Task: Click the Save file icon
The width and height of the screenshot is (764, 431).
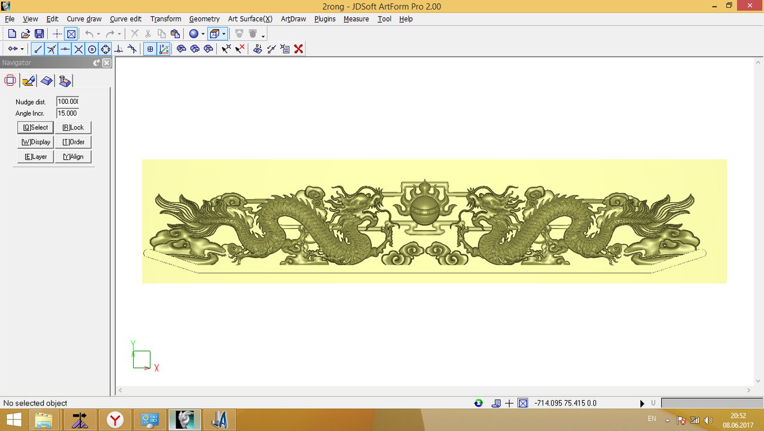Action: click(x=39, y=34)
